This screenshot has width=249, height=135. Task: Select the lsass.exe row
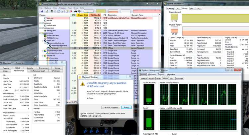click(96, 18)
